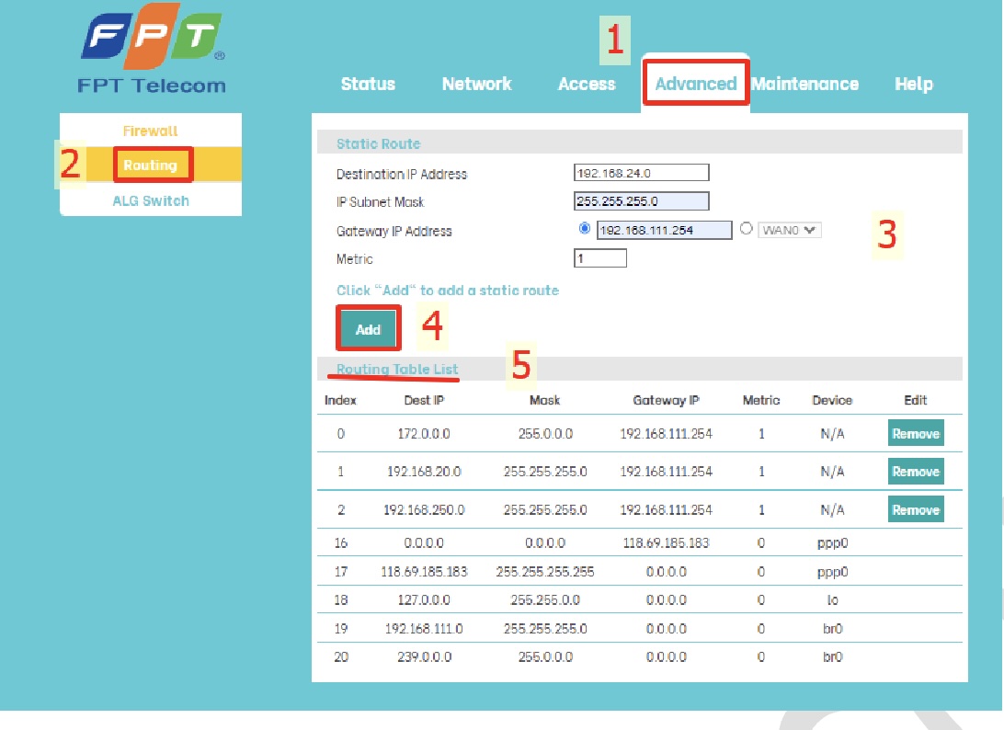The image size is (1004, 730).
Task: Click the IP Subnet Mask field
Action: (641, 201)
